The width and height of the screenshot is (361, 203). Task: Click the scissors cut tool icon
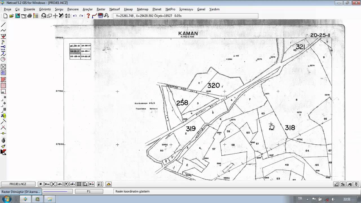point(3,116)
